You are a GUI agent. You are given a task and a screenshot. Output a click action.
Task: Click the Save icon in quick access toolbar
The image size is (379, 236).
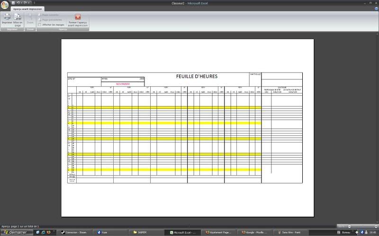pyautogui.click(x=12, y=3)
